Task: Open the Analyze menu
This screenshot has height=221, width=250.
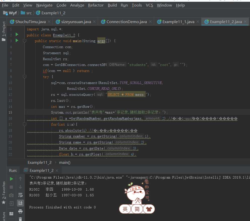Action: 77,5
